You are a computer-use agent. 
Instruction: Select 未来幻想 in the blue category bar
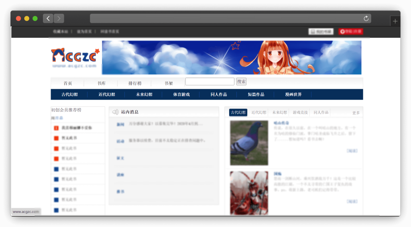144,94
